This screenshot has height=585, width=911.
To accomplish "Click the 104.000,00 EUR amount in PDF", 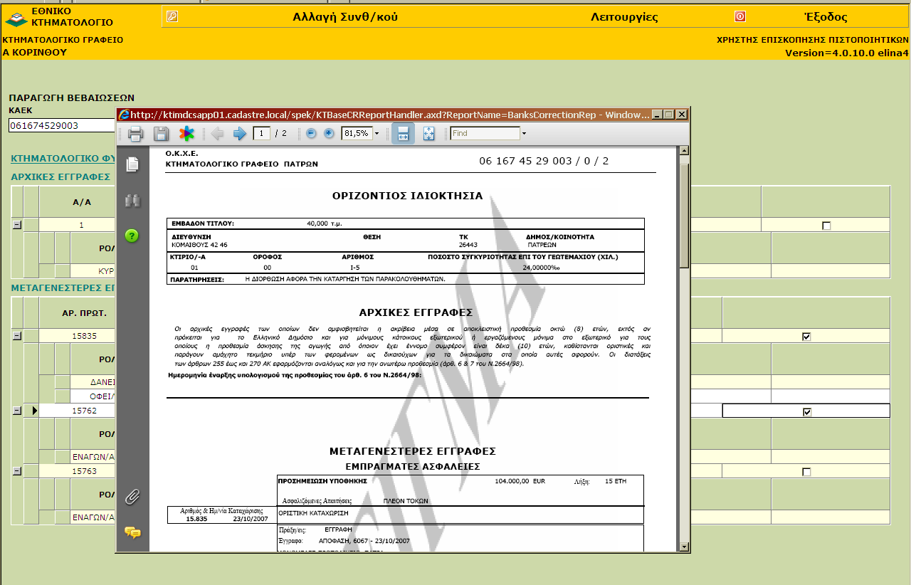I will 520,481.
